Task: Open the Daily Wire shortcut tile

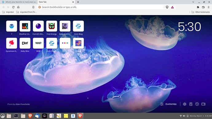Action: (25, 45)
